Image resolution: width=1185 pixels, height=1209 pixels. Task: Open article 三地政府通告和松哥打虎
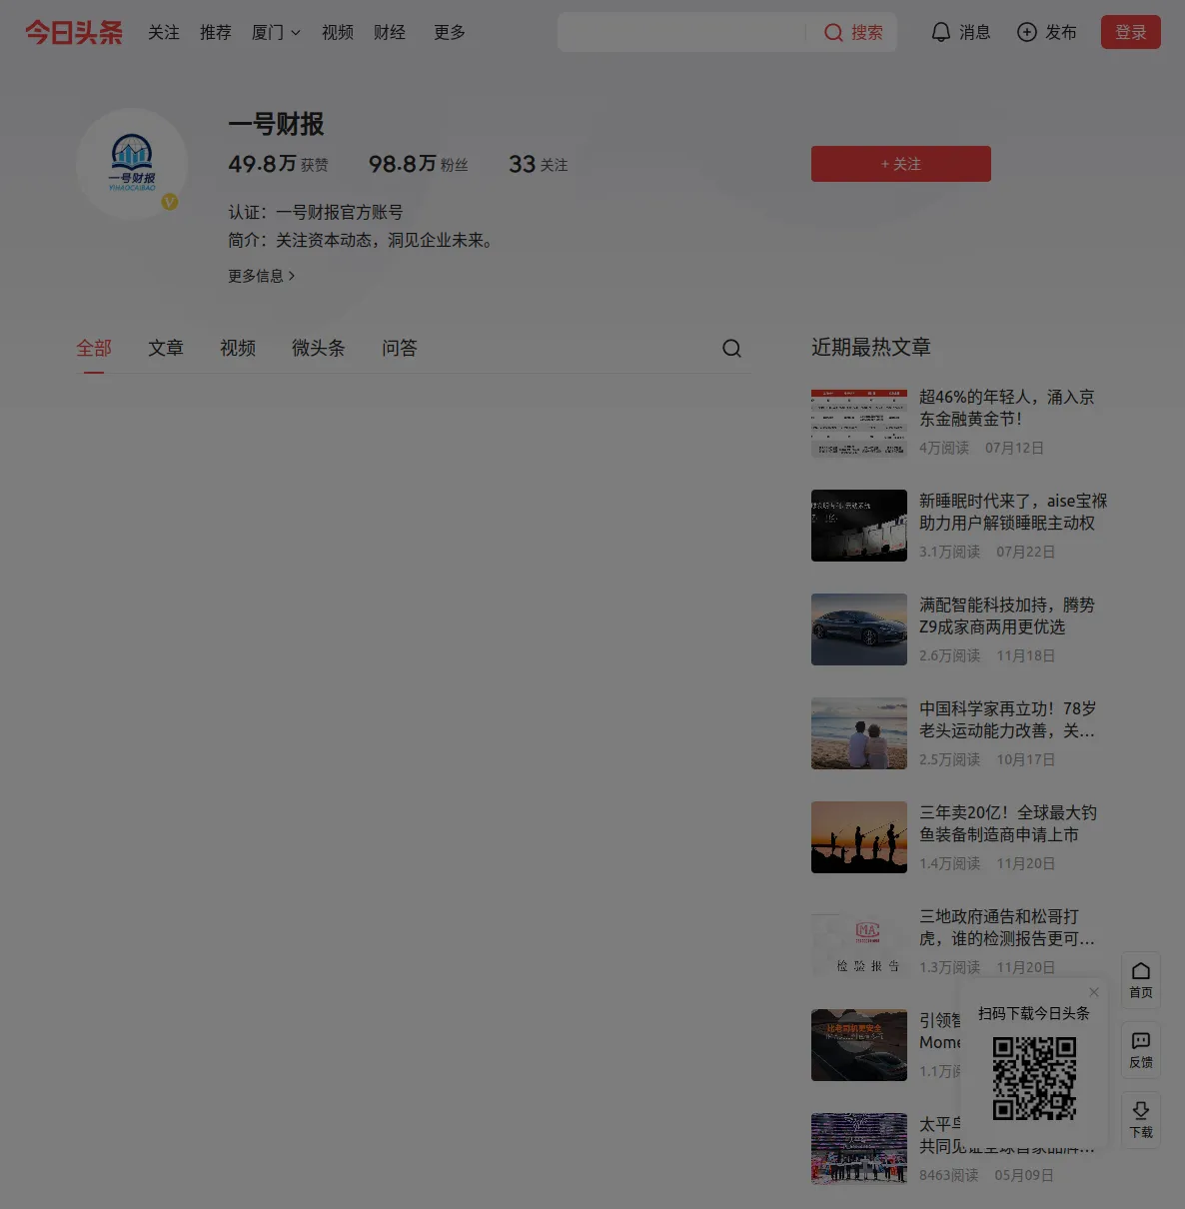[1007, 927]
